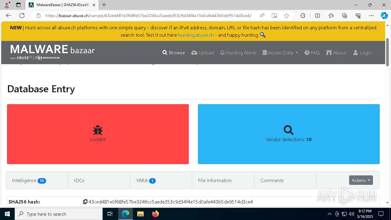Open Split screen icon
This screenshot has width=391, height=220.
pyautogui.click(x=317, y=16)
